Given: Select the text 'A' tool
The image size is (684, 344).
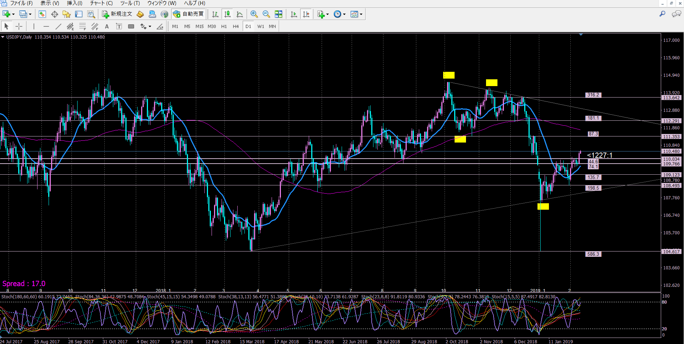Looking at the screenshot, I should 106,26.
